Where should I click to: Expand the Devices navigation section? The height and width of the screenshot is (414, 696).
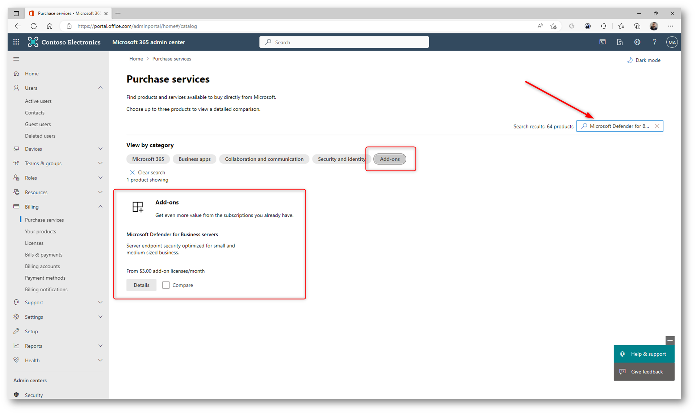tap(100, 149)
